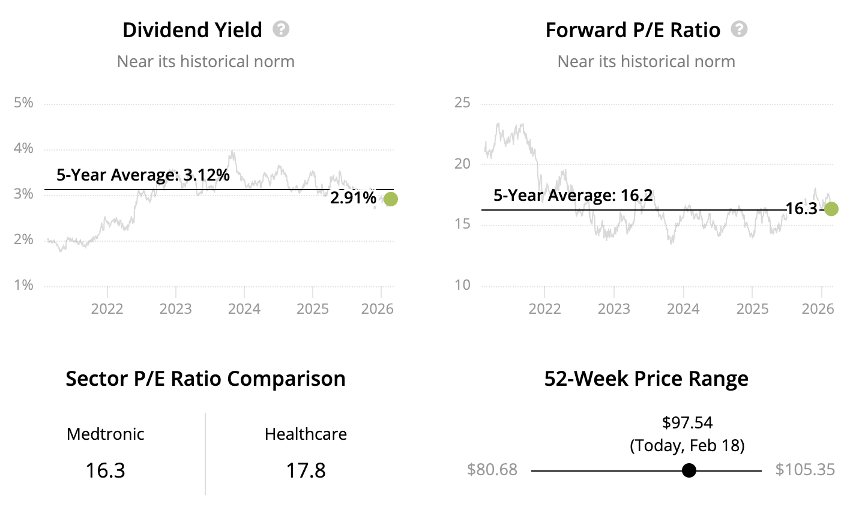Viewport: 850px width, 510px height.
Task: Click the 5-Year Average 3.12% label
Action: click(143, 175)
